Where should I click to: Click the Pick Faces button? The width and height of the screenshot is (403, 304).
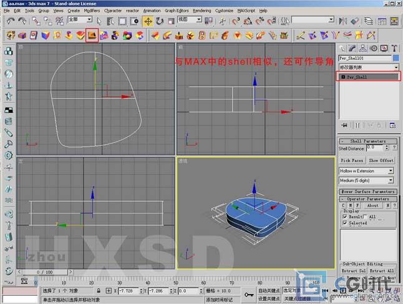(352, 160)
